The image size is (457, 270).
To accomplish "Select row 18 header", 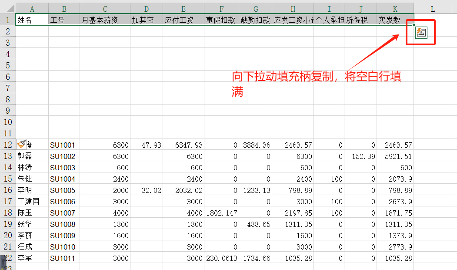I will tap(8, 213).
